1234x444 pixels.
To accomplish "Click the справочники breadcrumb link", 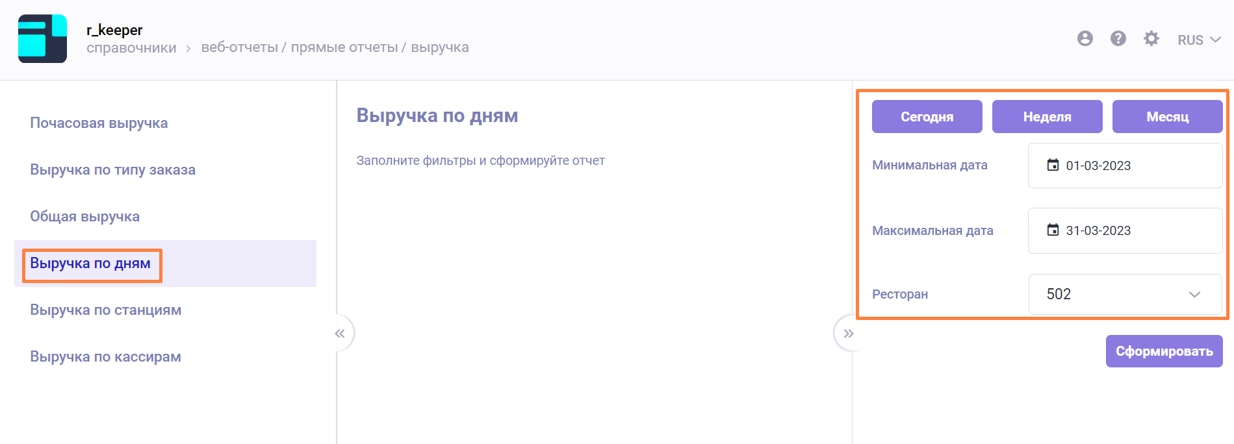I will click(x=131, y=48).
